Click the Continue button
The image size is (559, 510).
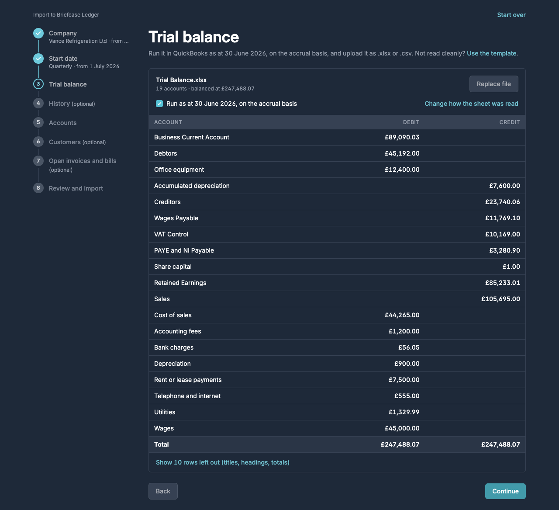point(505,491)
